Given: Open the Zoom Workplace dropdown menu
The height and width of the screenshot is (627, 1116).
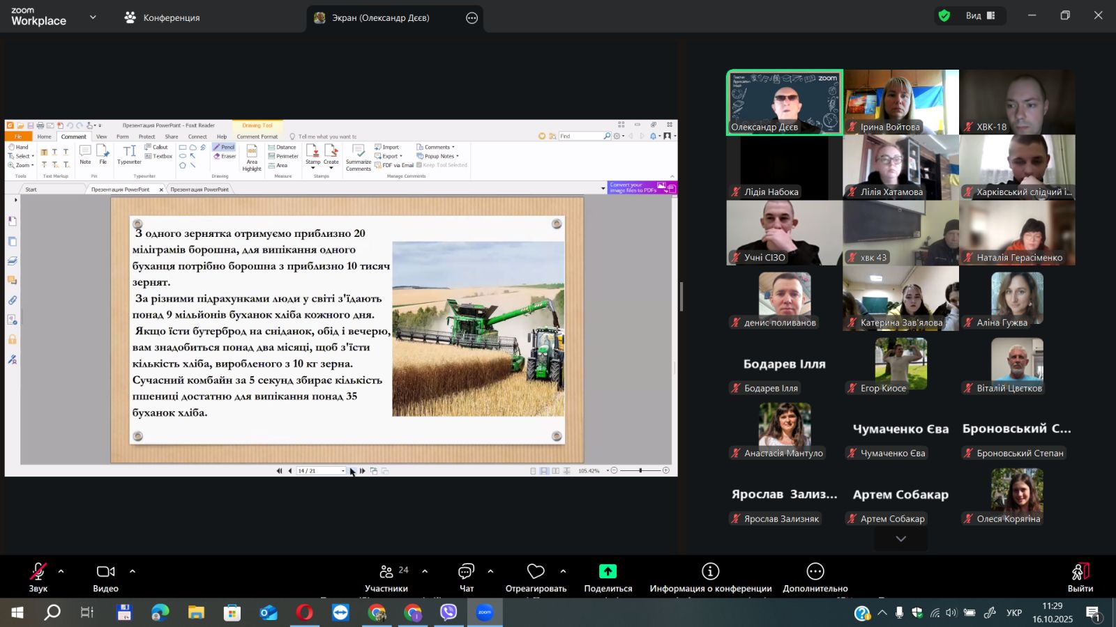Looking at the screenshot, I should (93, 17).
